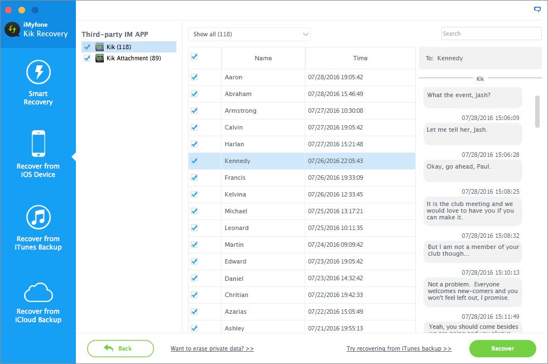Open the feedback chat icon

(537, 9)
